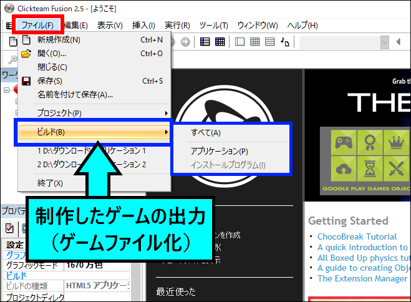Image resolution: width=411 pixels, height=302 pixels.
Task: Click the cloud upload tile in banner
Action: 344,168
